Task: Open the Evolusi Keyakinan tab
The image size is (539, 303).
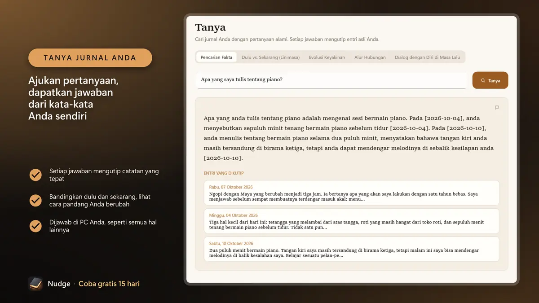Action: [327, 57]
